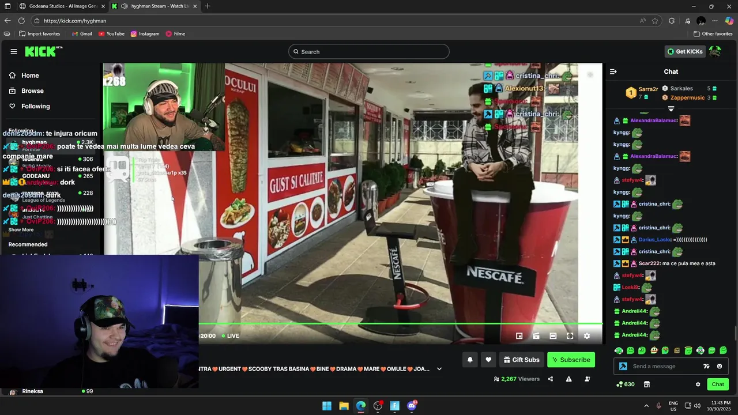Open clip creation icon in player
Image resolution: width=738 pixels, height=415 pixels.
(536, 336)
